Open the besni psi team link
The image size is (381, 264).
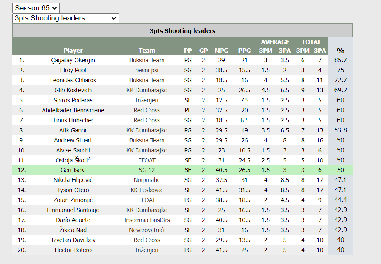pyautogui.click(x=147, y=70)
